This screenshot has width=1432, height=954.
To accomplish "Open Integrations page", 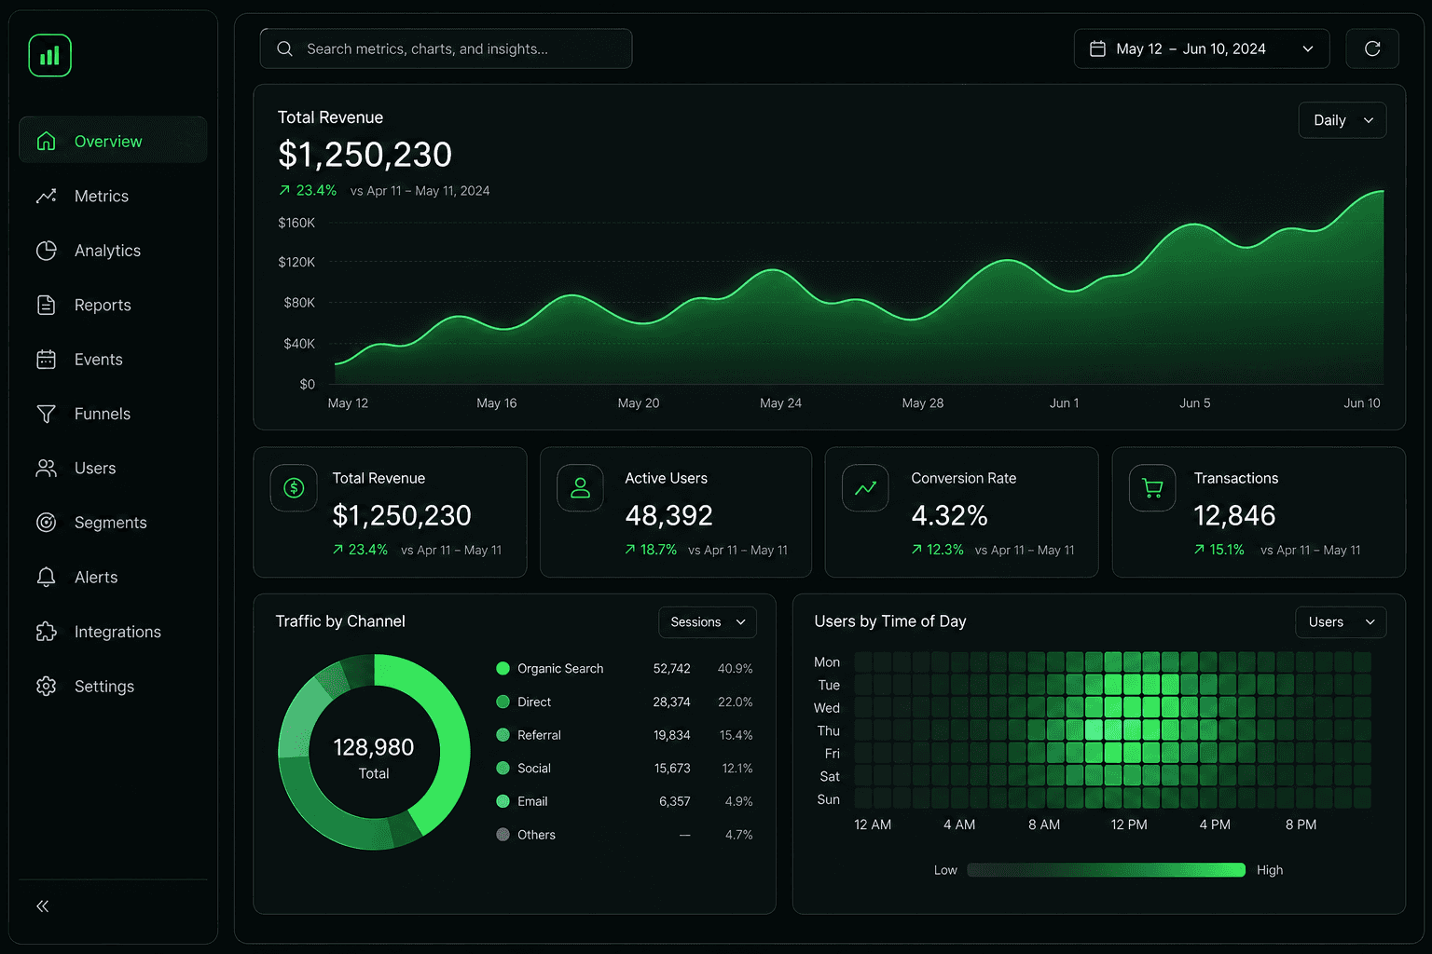I will 113,632.
